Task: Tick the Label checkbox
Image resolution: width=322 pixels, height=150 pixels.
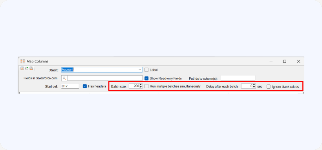Action: (x=146, y=70)
